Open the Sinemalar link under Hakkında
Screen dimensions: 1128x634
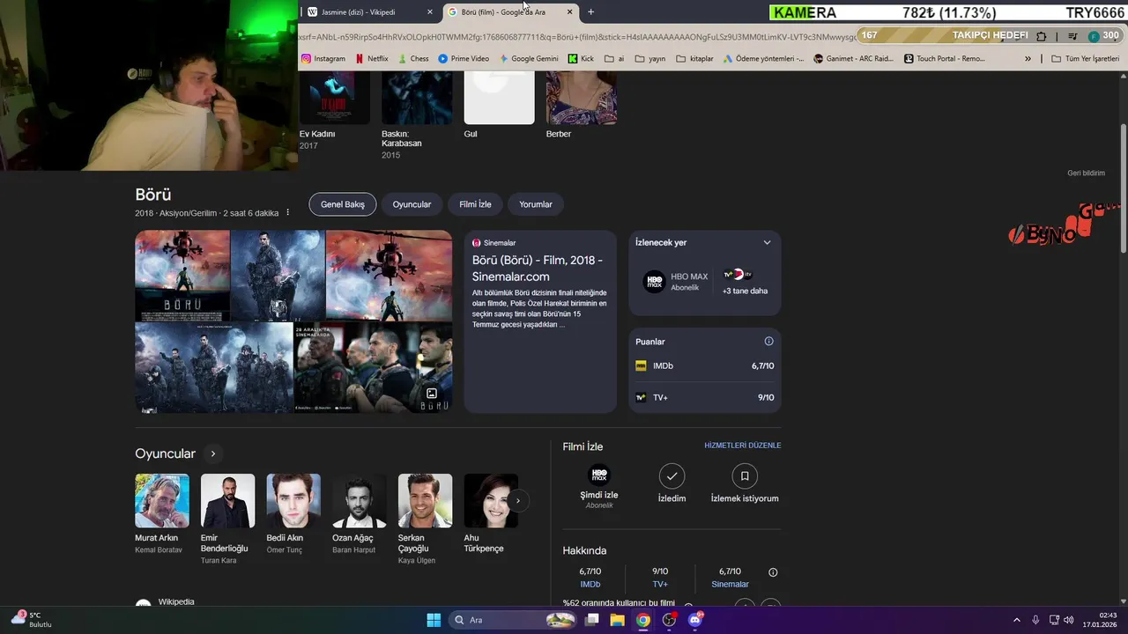click(730, 585)
